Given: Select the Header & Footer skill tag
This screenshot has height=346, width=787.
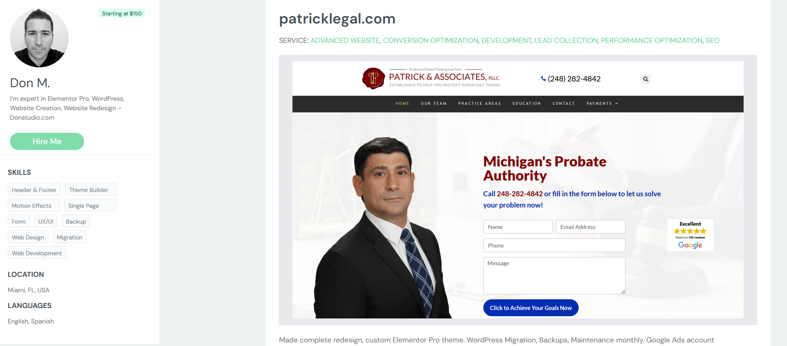Looking at the screenshot, I should point(34,190).
